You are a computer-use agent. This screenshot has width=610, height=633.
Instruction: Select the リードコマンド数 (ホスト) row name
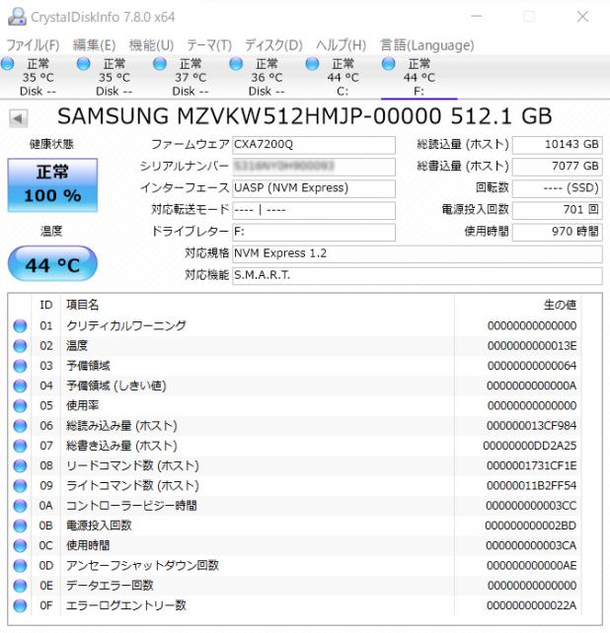coord(132,465)
